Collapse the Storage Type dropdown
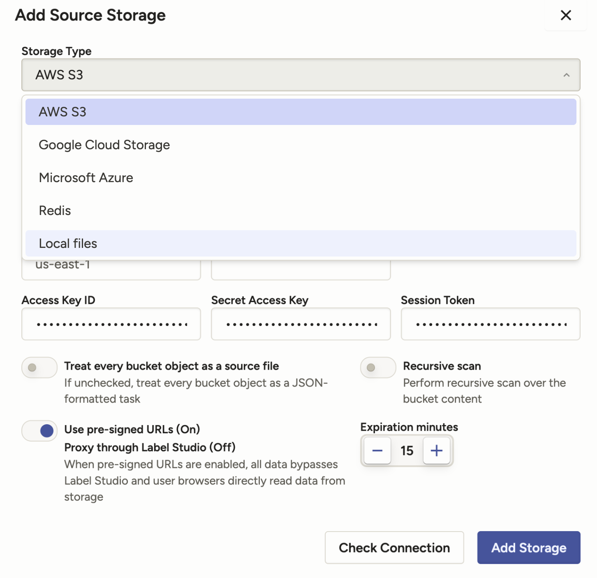 [301, 75]
